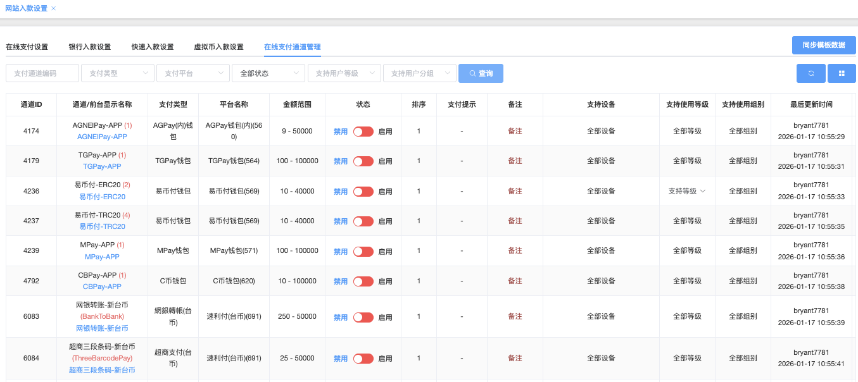Switch to the 虚拟币入款设置 tab

tap(218, 47)
